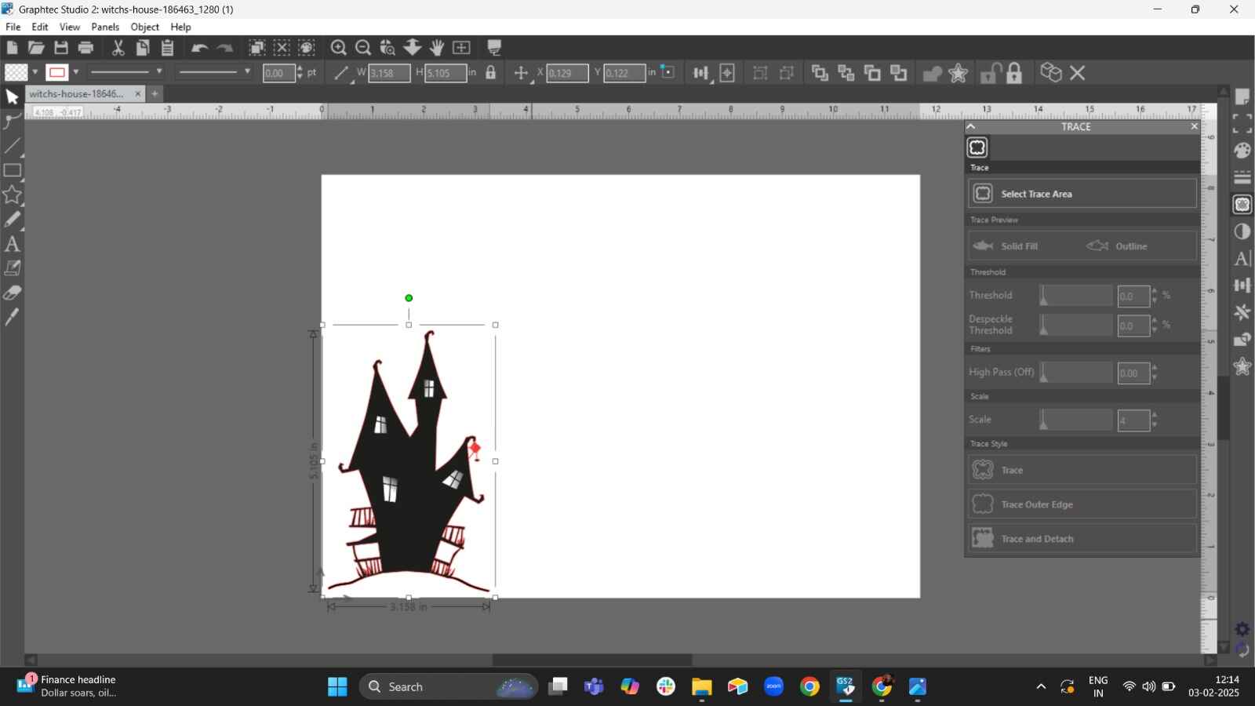
Task: Open the Fill color palette panel icon
Action: pos(1242,150)
